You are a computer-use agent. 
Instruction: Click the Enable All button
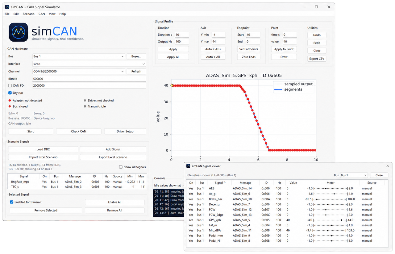115,202
